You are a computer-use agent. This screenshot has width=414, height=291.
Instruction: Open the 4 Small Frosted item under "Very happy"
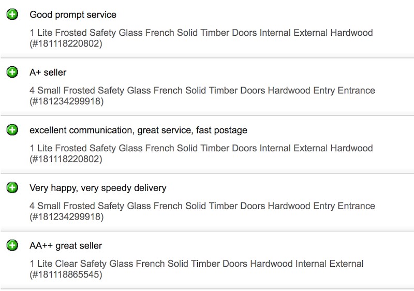tap(202, 206)
